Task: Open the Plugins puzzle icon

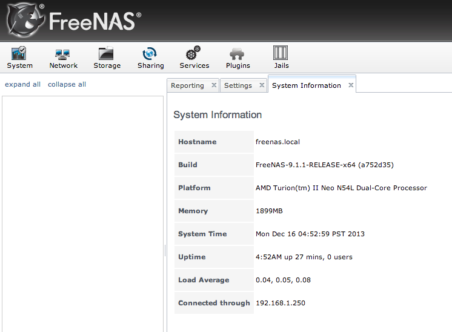Action: [x=238, y=58]
